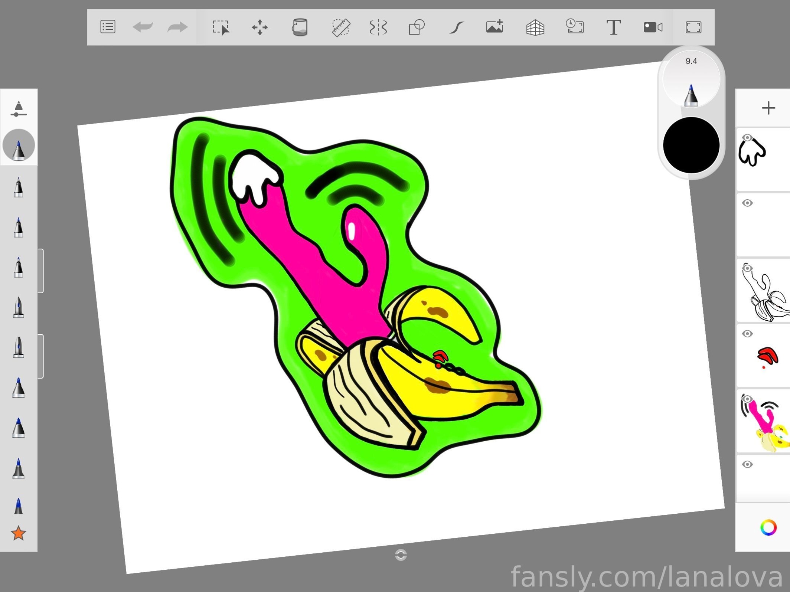Hide the black line-art outline layer
Screen dimensions: 790x592
pyautogui.click(x=747, y=268)
